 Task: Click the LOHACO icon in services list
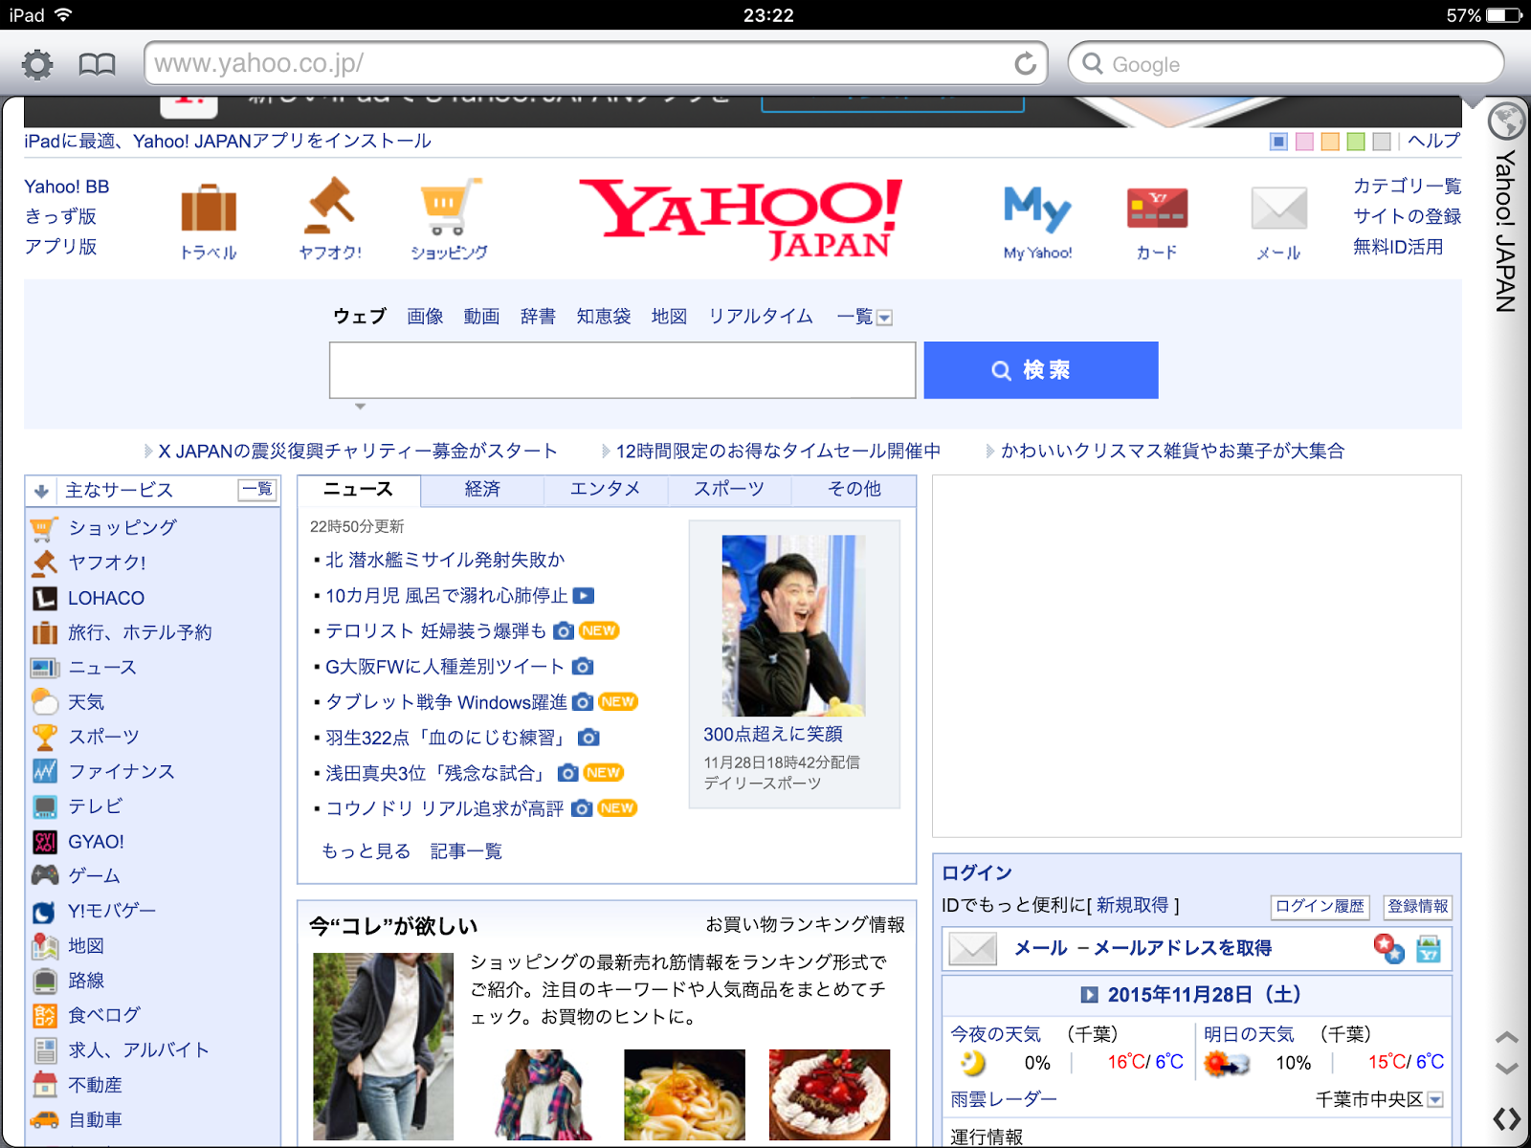[45, 598]
